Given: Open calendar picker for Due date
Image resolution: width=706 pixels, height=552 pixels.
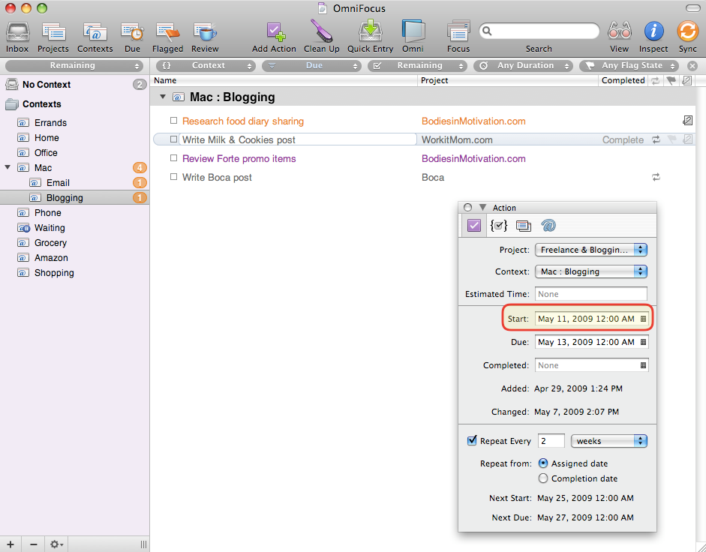Looking at the screenshot, I should coord(644,342).
